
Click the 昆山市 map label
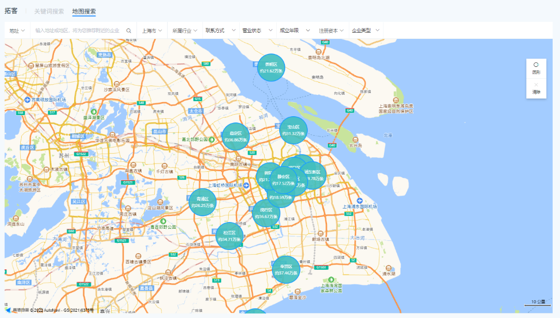160,132
